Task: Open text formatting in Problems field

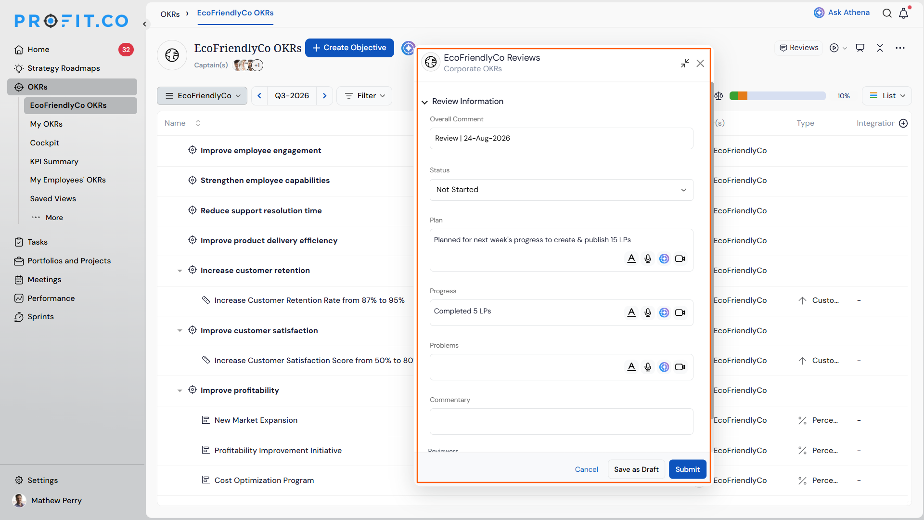Action: click(x=631, y=367)
